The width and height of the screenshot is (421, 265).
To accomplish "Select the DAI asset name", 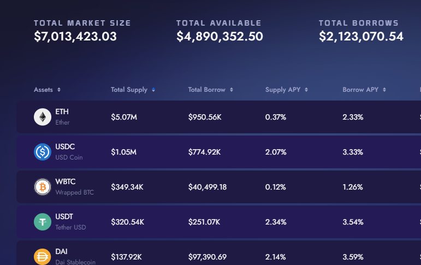I will coord(61,251).
